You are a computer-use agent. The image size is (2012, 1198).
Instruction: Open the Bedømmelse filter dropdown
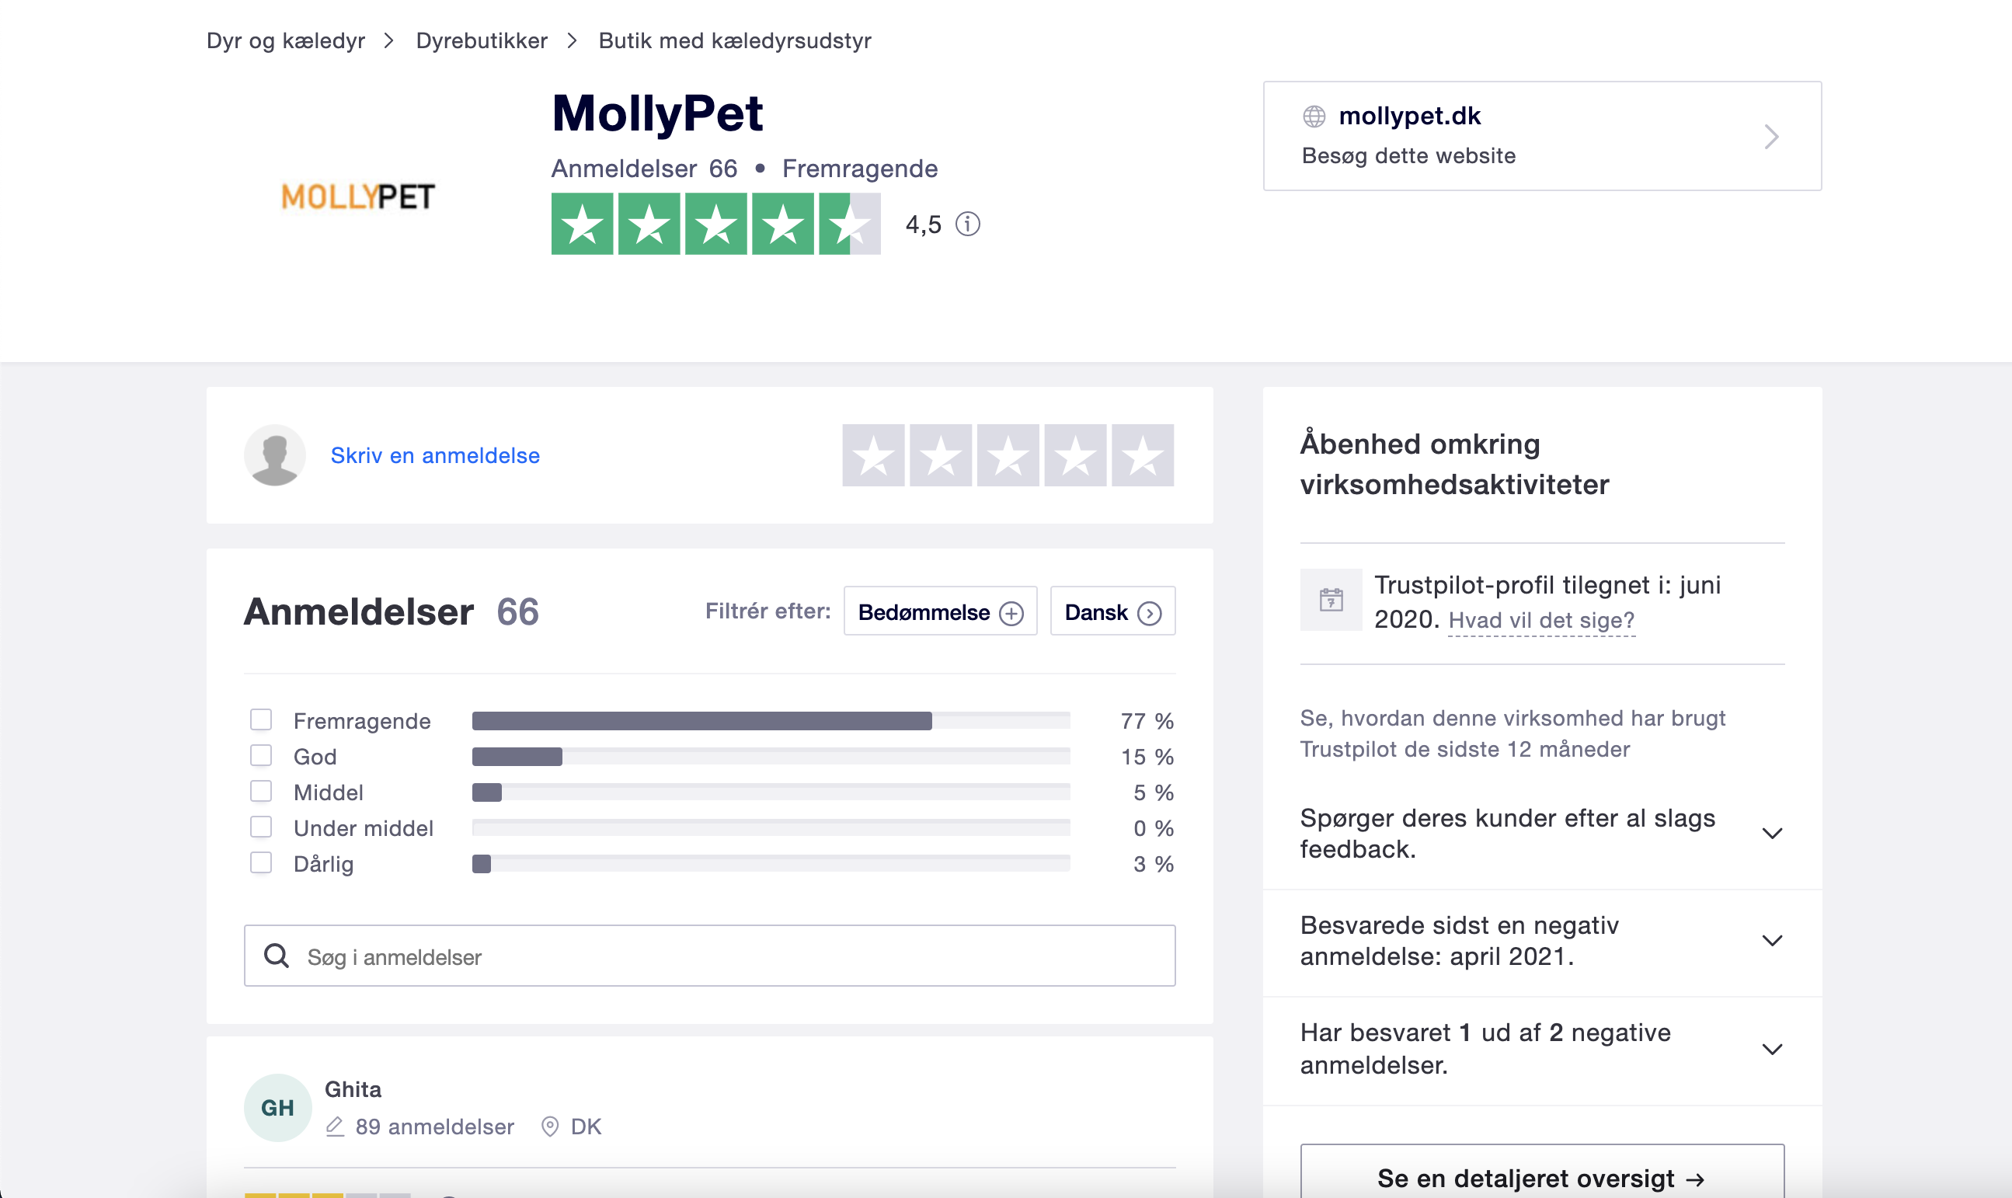[x=939, y=612]
